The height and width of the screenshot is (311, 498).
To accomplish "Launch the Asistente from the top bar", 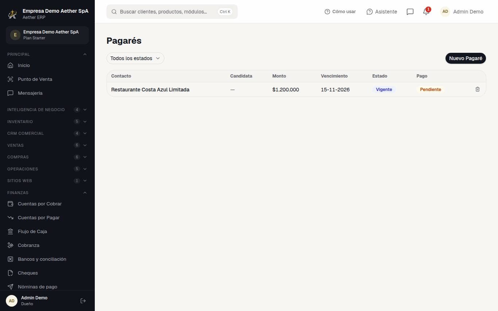I will 382,12.
